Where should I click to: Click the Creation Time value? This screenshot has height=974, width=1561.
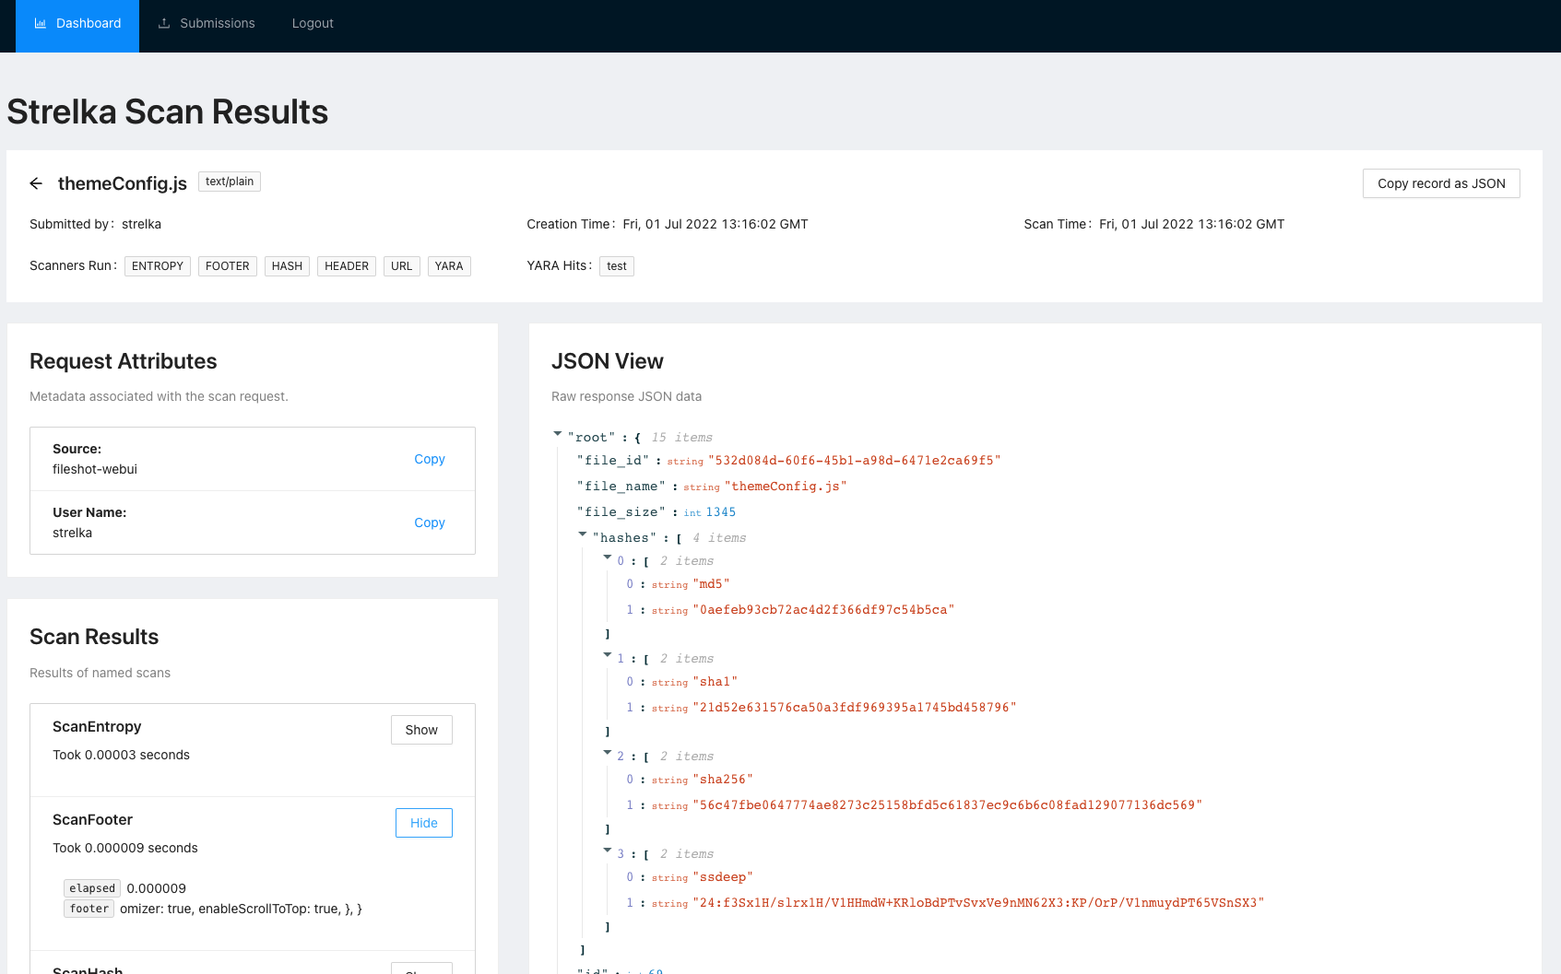coord(715,224)
